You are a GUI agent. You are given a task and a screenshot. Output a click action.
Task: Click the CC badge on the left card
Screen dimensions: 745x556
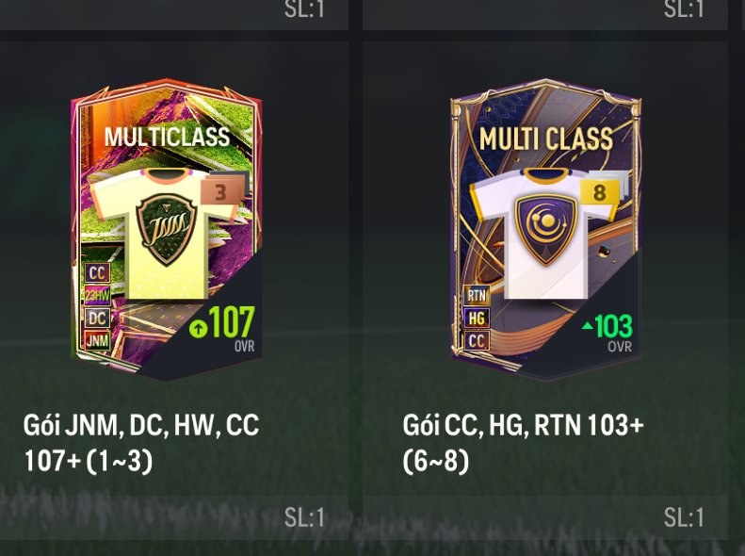tap(97, 273)
